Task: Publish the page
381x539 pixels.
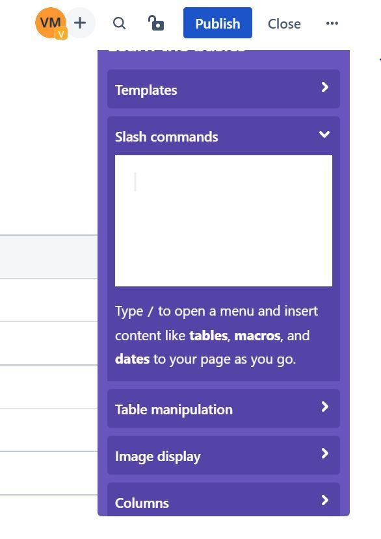Action: [x=218, y=23]
